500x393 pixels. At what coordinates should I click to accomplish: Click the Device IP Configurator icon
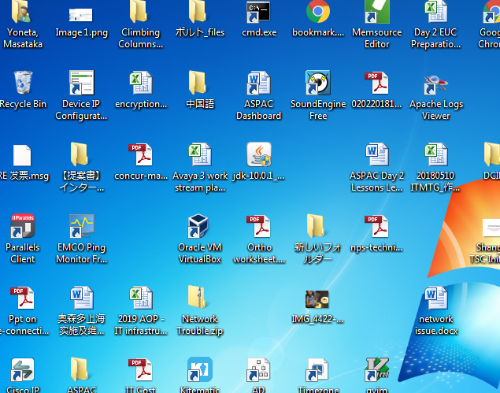point(81,83)
